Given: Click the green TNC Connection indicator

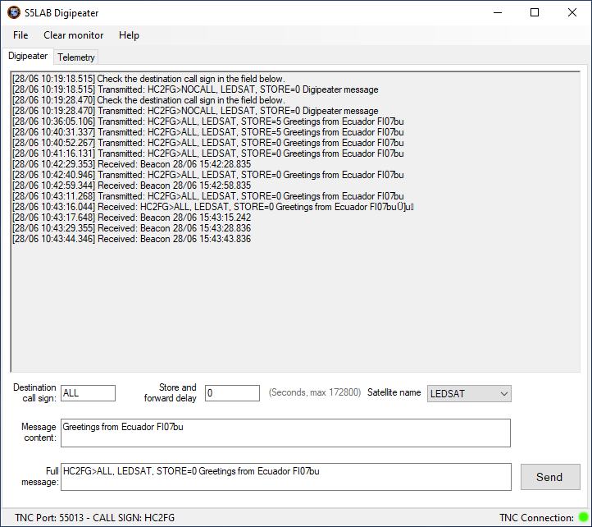Looking at the screenshot, I should [x=583, y=517].
